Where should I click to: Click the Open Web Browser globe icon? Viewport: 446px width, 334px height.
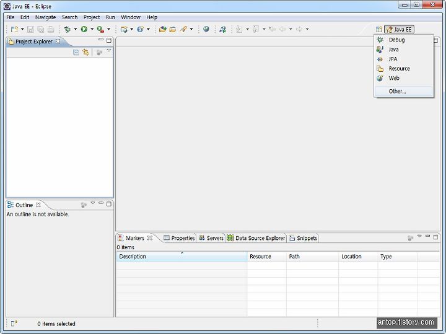coord(206,29)
